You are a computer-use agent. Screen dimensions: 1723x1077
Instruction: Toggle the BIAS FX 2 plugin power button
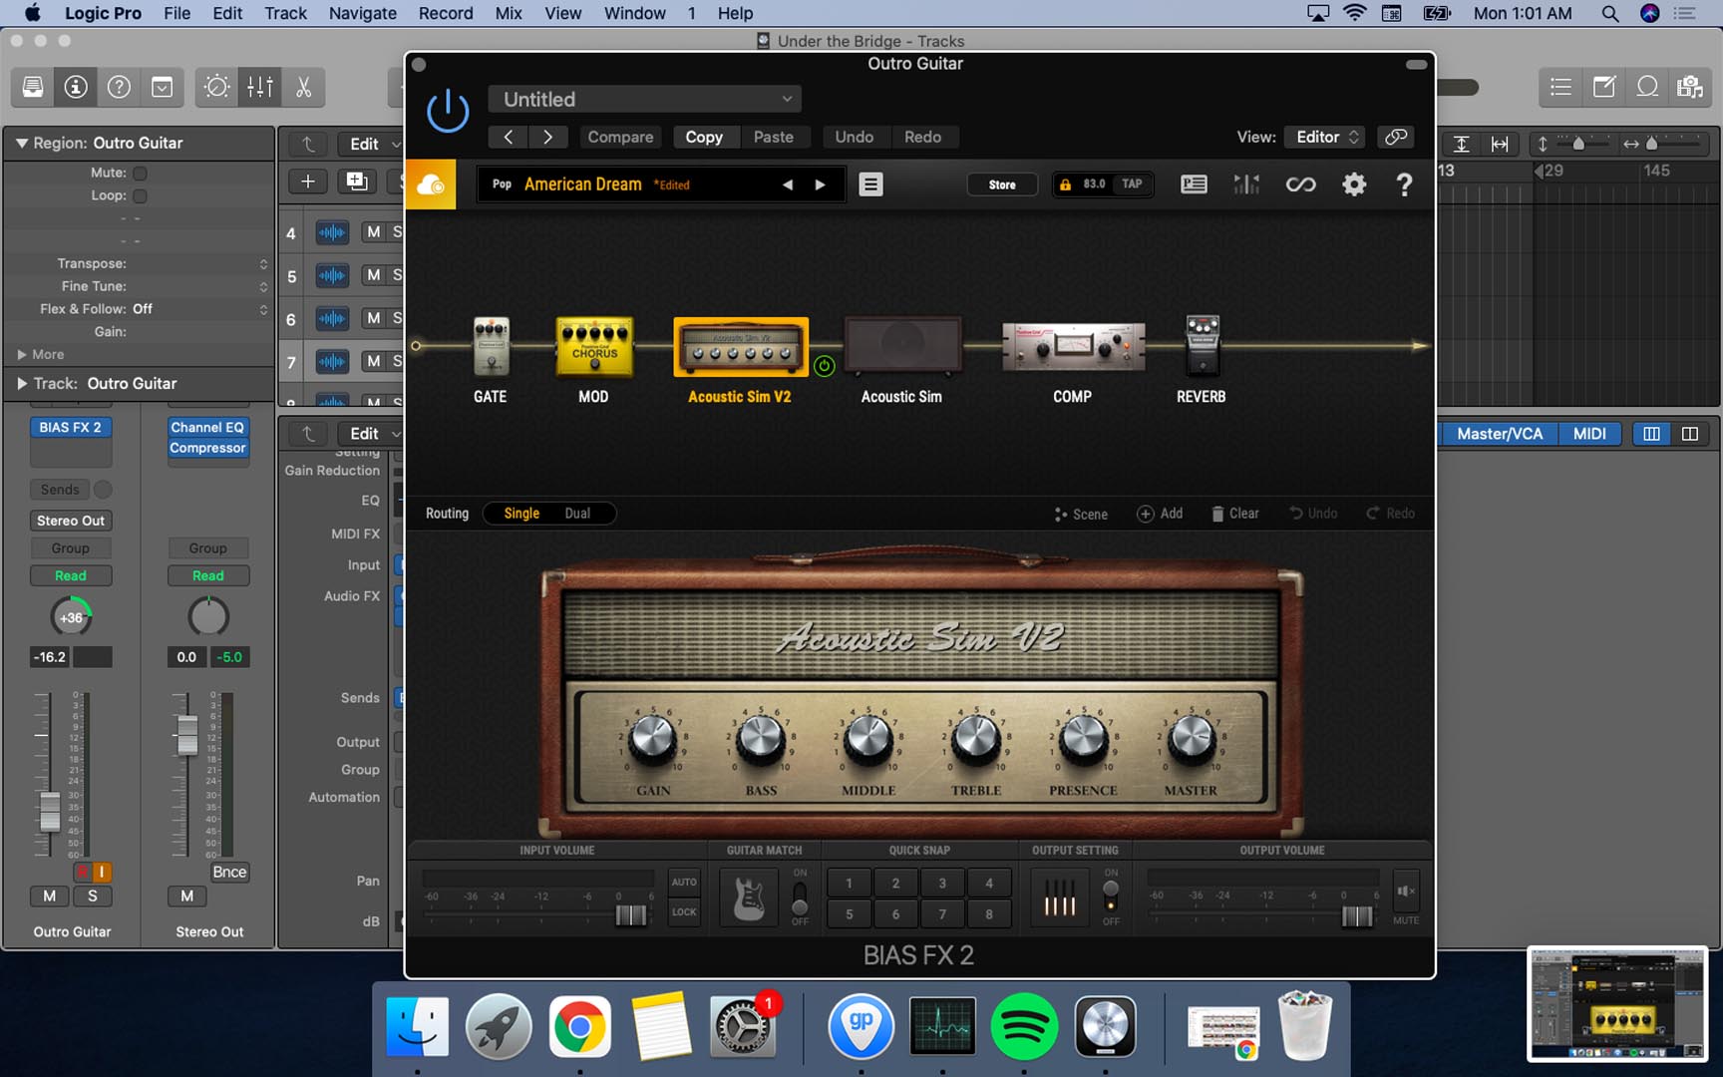pos(448,110)
